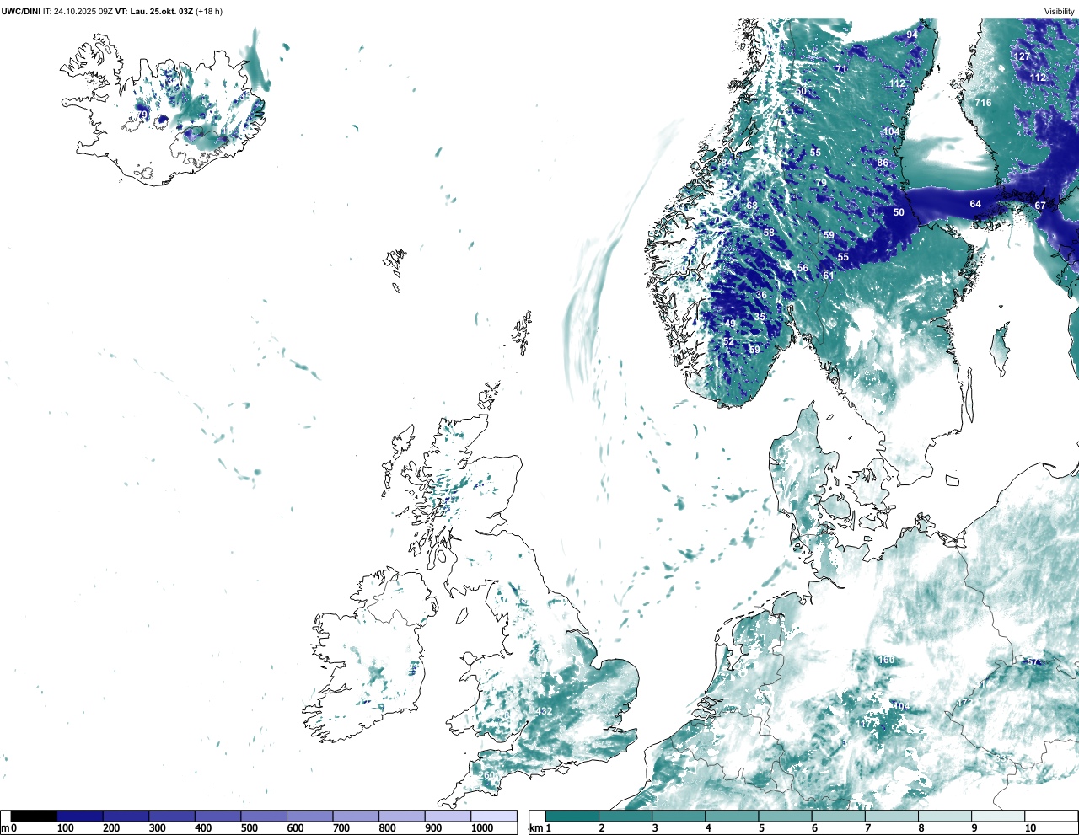Click the '472' value in eastern Germany
The height and width of the screenshot is (835, 1079).
(x=964, y=703)
